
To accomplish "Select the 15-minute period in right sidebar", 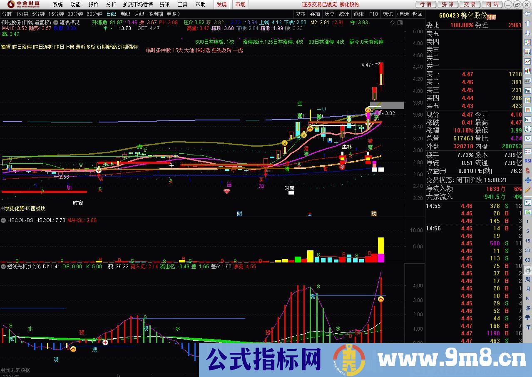I will [x=527, y=241].
